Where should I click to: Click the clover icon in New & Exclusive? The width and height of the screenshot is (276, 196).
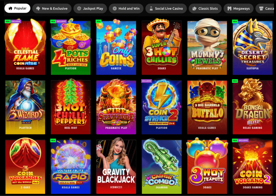coord(38,8)
